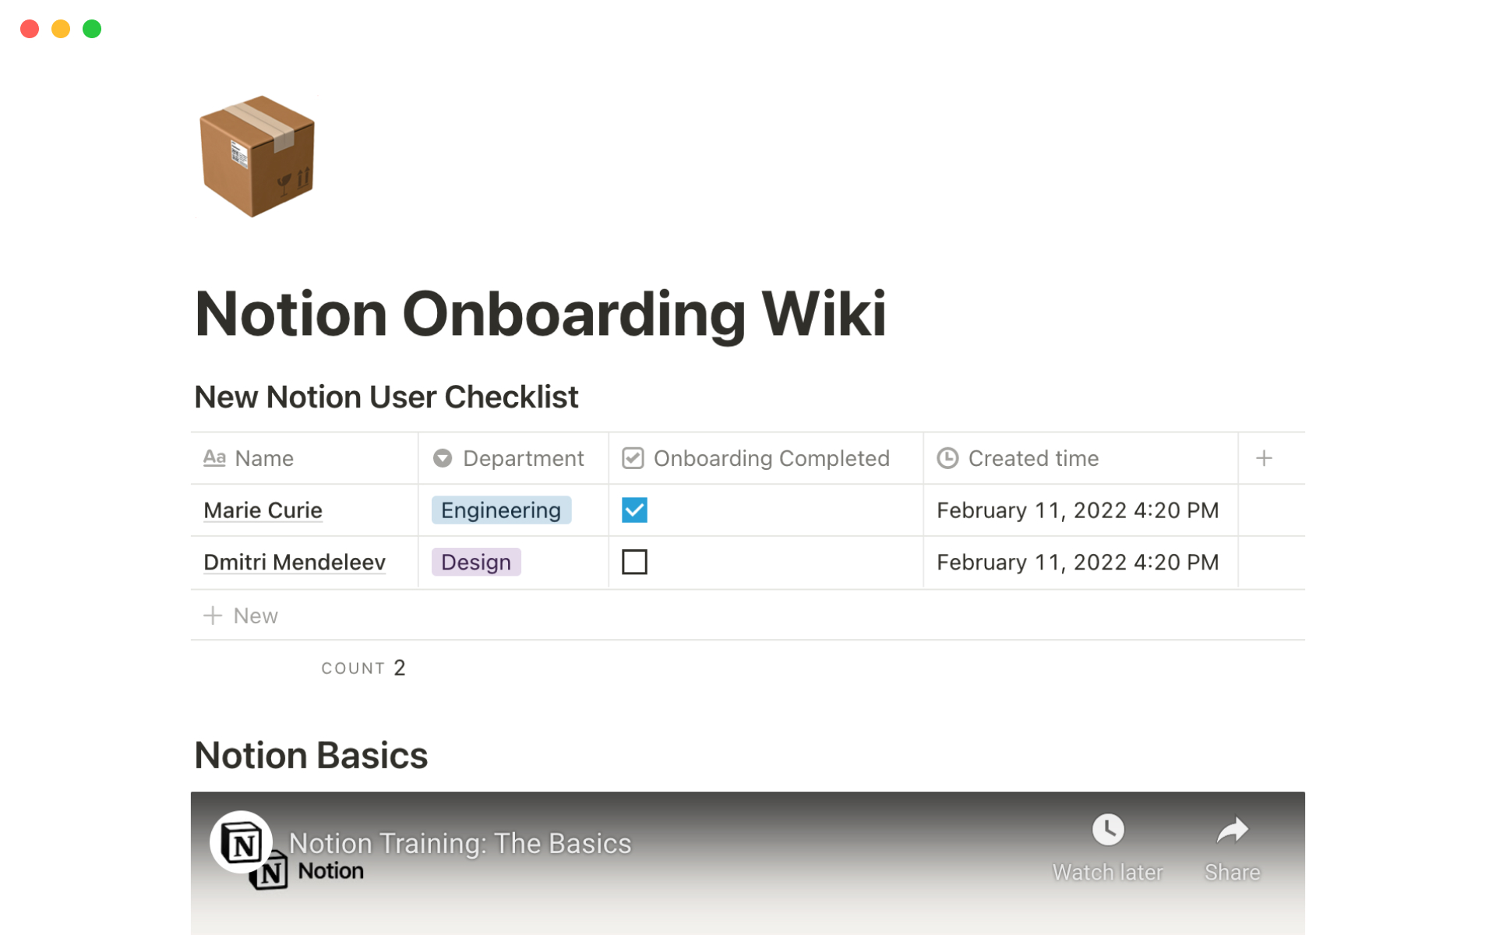
Task: Open the Design department tag selector
Action: pyautogui.click(x=476, y=562)
